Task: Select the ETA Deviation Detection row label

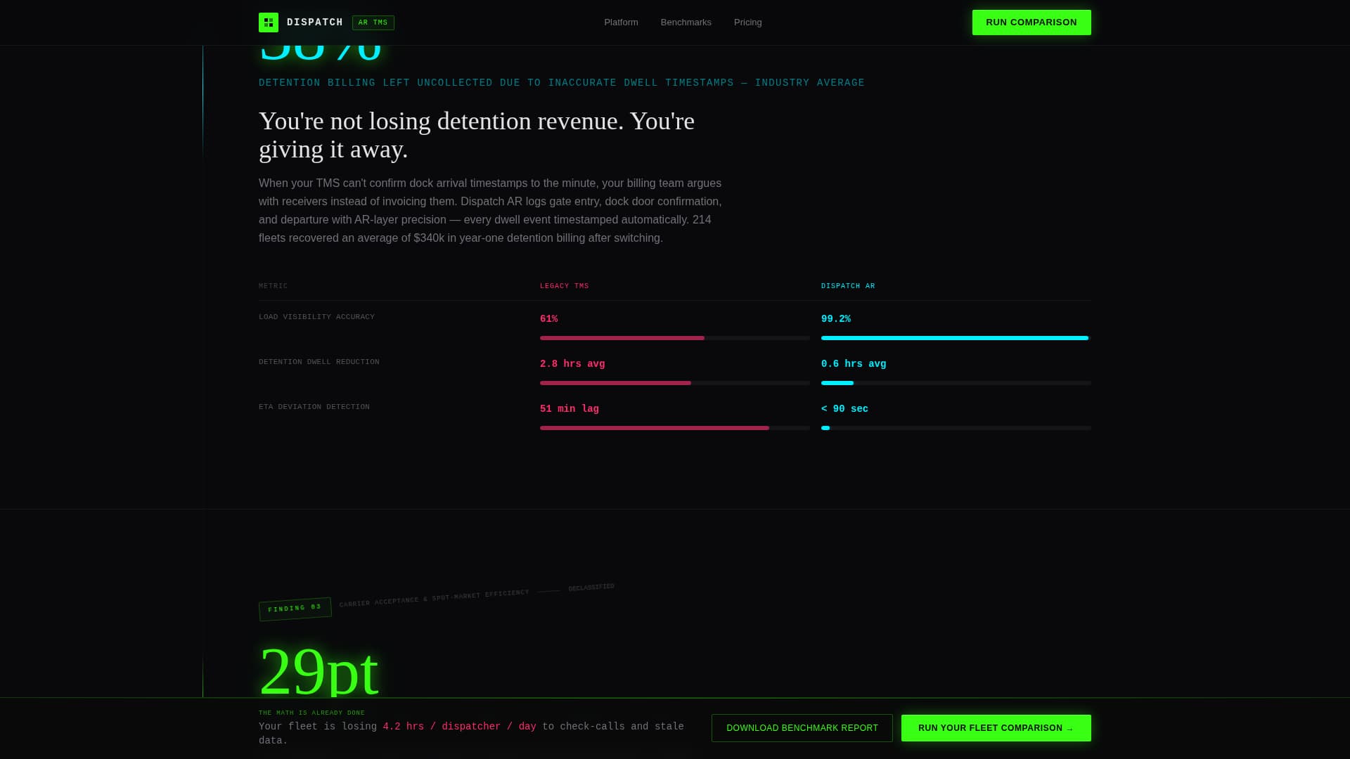Action: (314, 407)
